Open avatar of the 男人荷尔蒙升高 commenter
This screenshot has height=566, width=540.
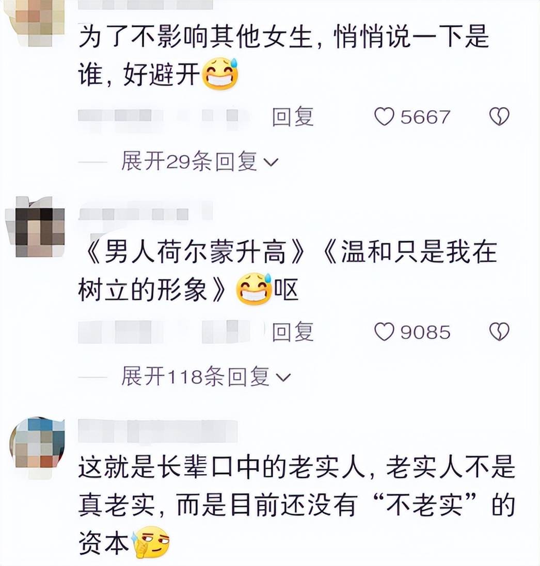[35, 227]
